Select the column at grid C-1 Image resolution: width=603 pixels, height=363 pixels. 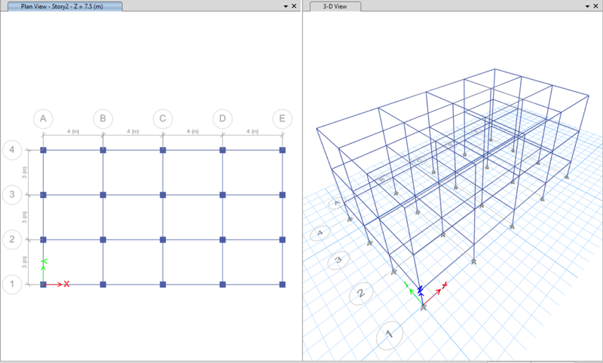point(163,285)
